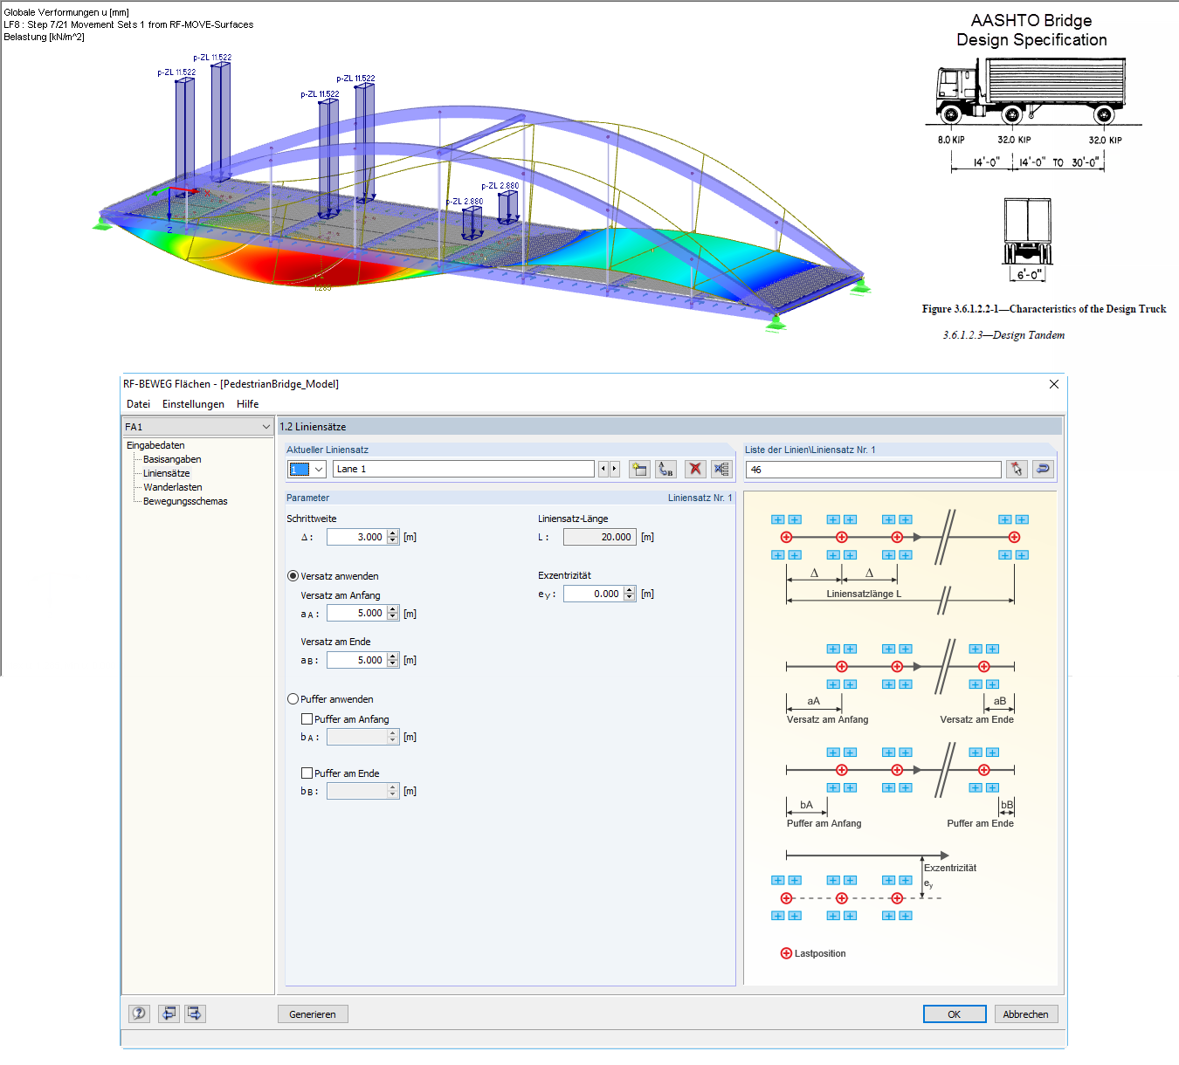Click the Abbrechen button
Screen dimensions: 1179x1065
click(x=1025, y=1013)
